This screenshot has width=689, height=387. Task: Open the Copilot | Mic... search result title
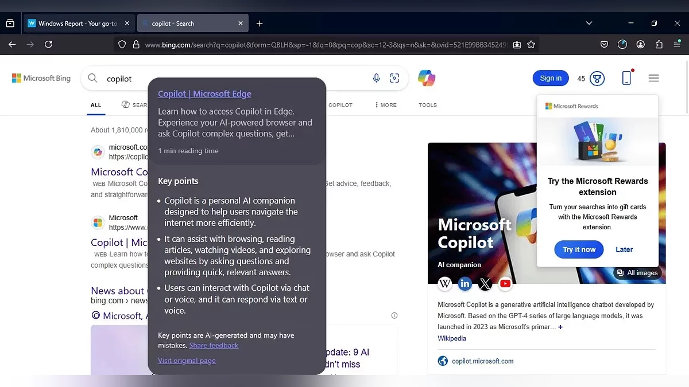(119, 243)
